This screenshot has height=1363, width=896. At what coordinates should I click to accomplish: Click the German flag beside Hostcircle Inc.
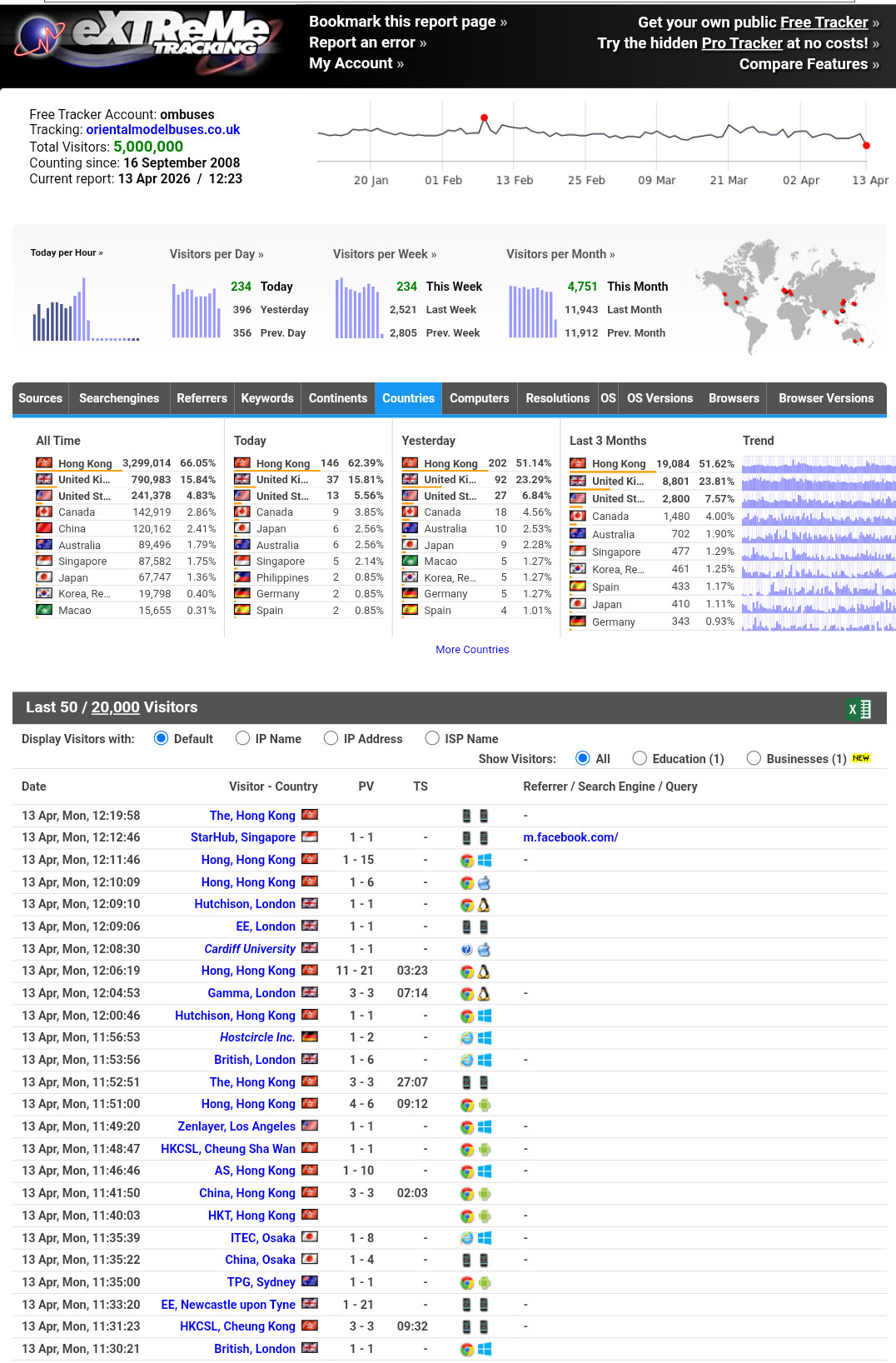[310, 1036]
